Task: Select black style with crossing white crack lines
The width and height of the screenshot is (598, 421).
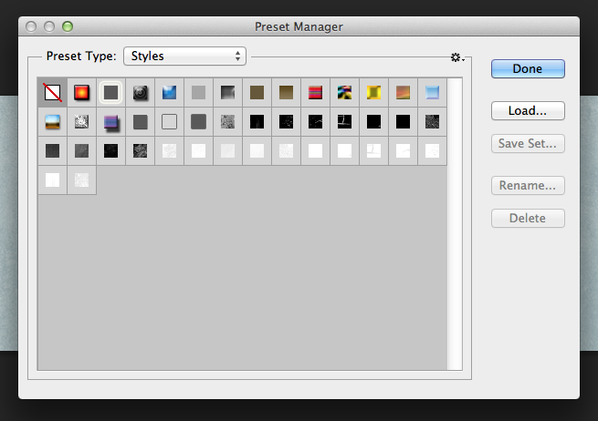Action: (345, 122)
